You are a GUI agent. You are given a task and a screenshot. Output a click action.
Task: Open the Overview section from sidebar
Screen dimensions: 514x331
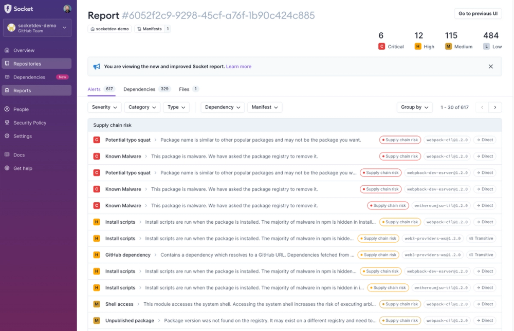[23, 50]
